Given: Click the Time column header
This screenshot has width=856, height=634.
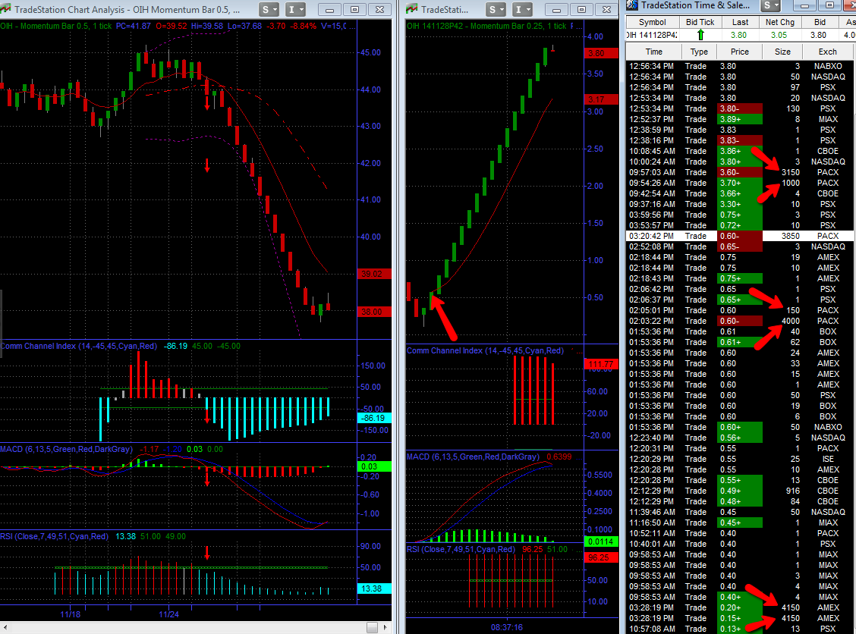Looking at the screenshot, I should [x=654, y=52].
